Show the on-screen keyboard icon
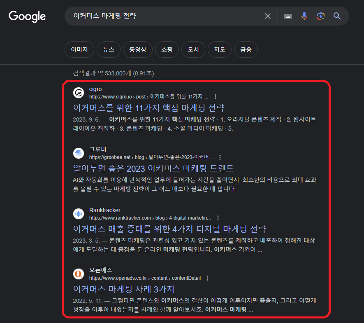Viewport: 364px width, 323px height. pyautogui.click(x=288, y=16)
